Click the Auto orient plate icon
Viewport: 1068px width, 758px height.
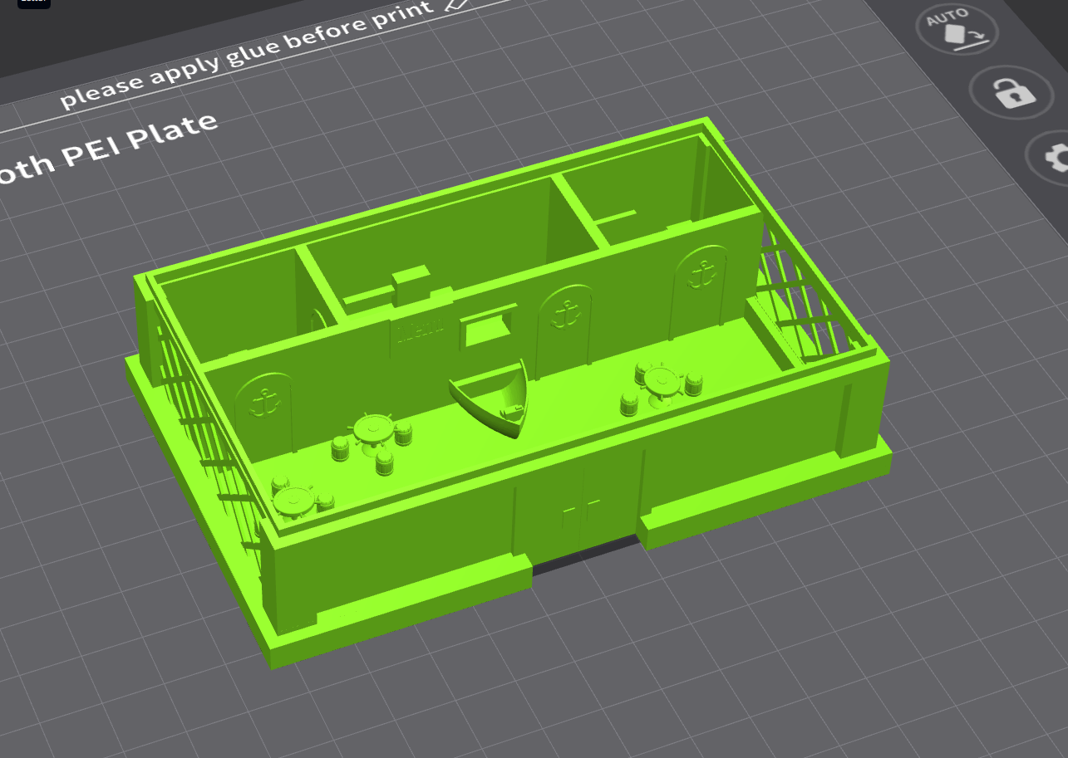pyautogui.click(x=957, y=30)
